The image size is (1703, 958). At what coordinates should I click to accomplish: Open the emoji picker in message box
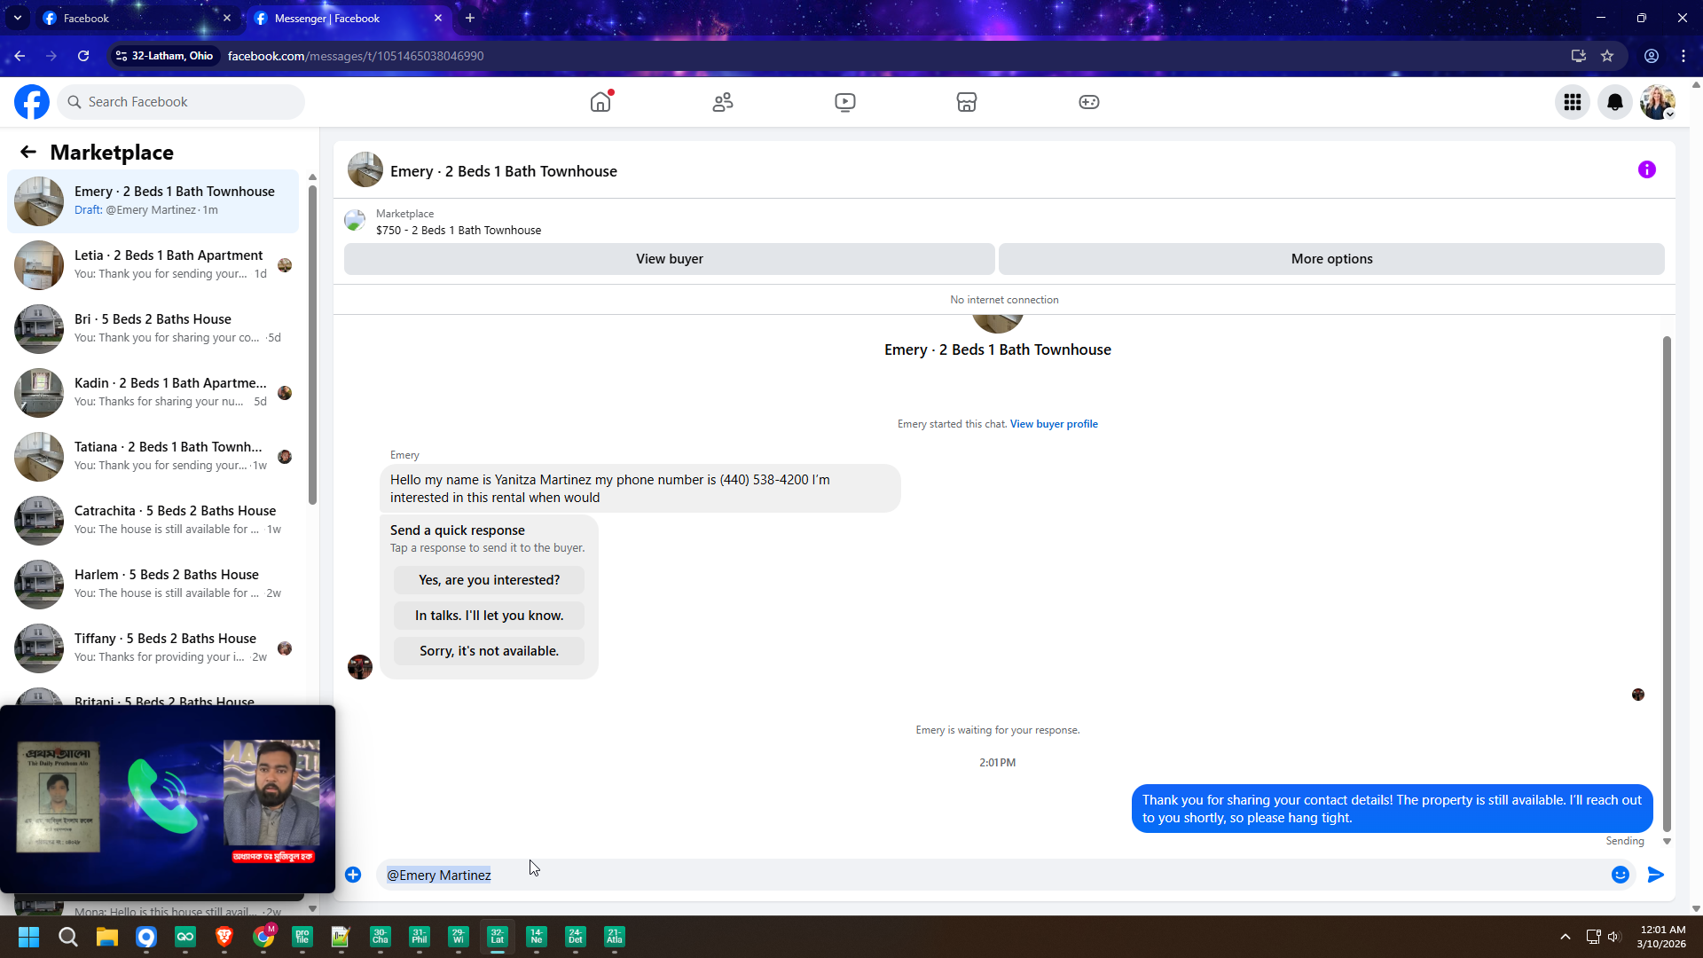(x=1620, y=875)
